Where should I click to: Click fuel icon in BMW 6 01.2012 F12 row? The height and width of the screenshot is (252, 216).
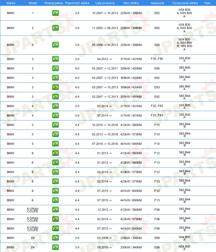[x=55, y=153]
